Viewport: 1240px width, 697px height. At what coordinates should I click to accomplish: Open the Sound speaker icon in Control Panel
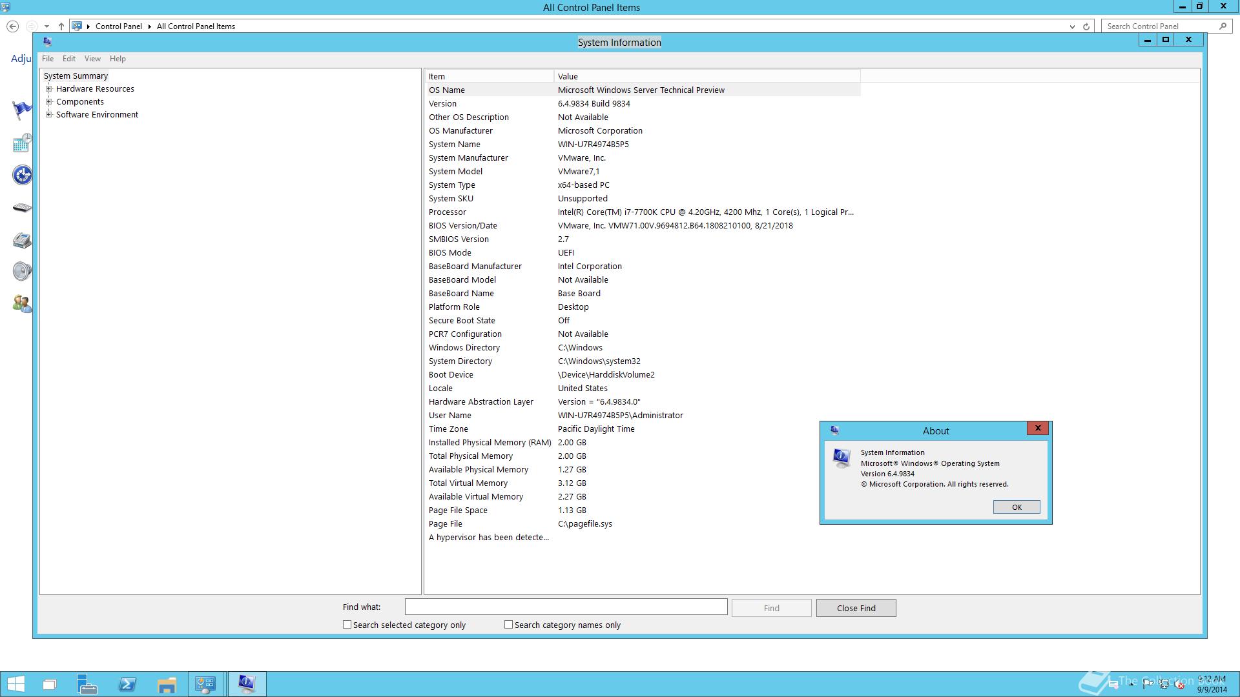tap(22, 271)
